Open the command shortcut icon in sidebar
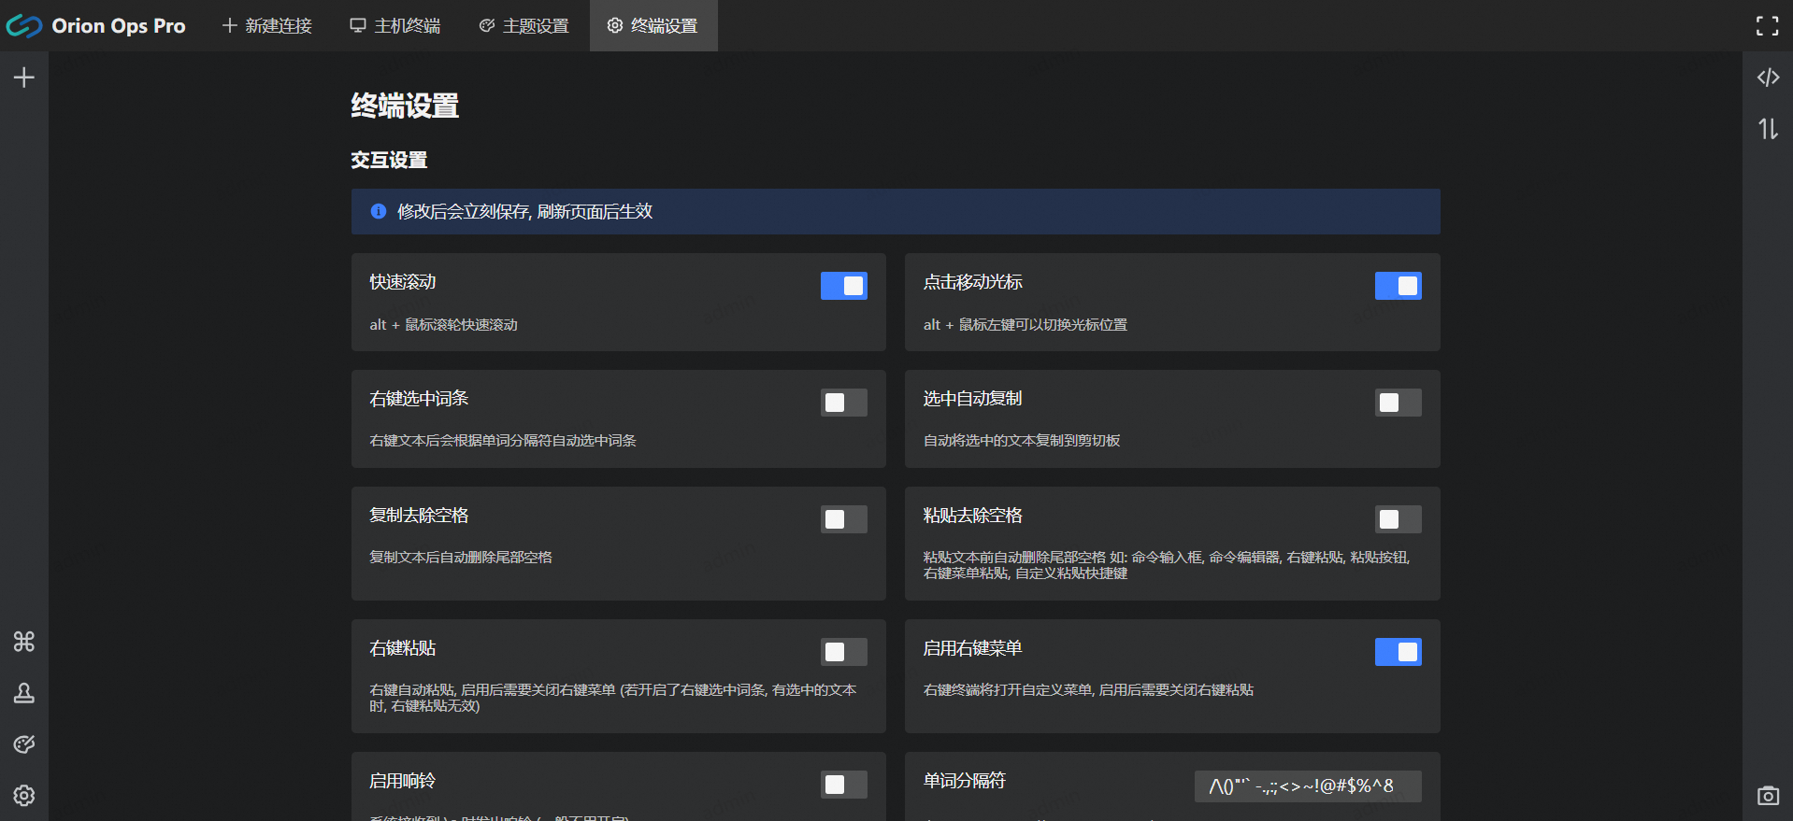 [24, 642]
